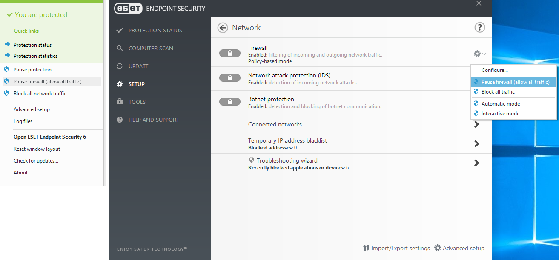The image size is (559, 260).
Task: Open Computer Scan from the sidebar
Action: tap(150, 48)
